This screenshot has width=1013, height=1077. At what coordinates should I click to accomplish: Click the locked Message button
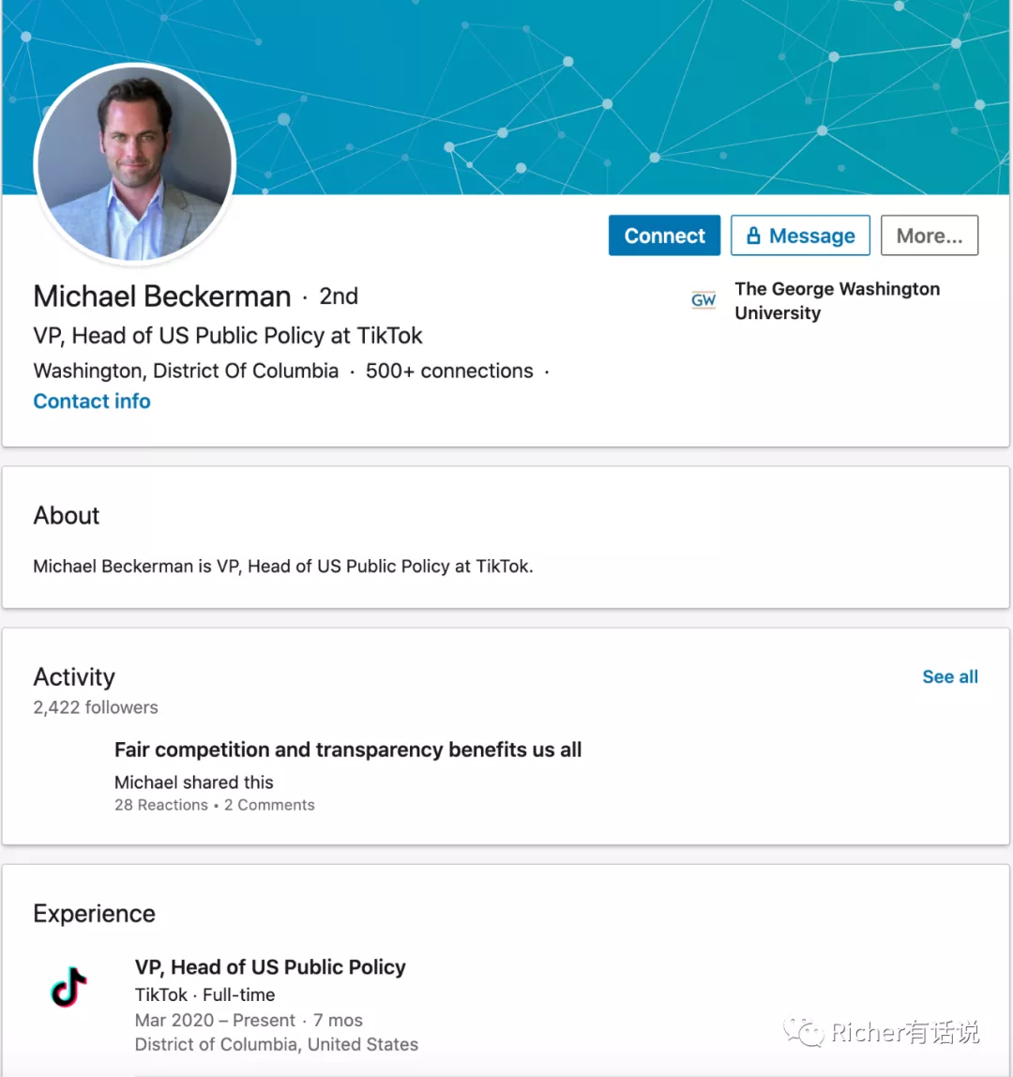click(800, 235)
